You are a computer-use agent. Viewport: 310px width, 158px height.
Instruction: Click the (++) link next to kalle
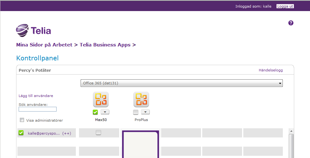pos(67,133)
